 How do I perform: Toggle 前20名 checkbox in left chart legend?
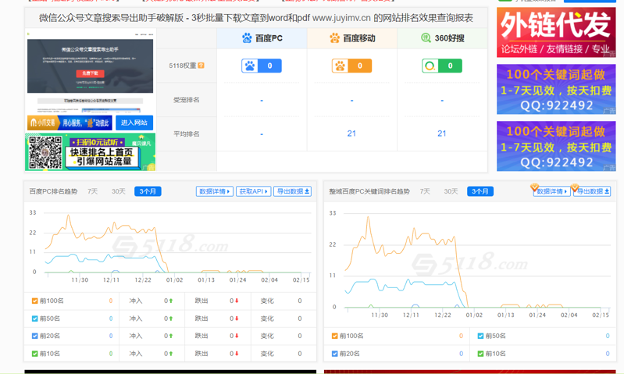pos(34,336)
